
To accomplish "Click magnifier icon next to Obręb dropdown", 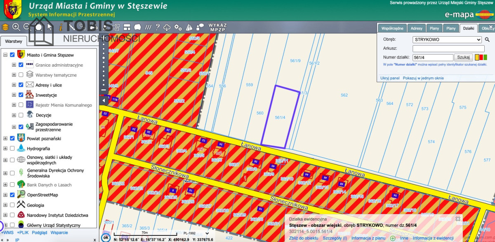I will coord(487,40).
